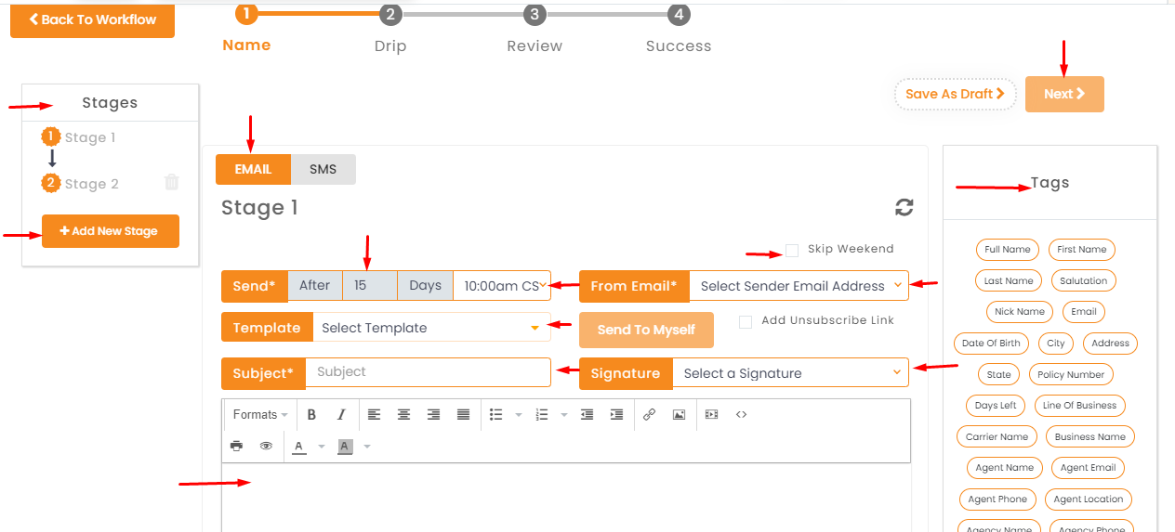The width and height of the screenshot is (1175, 532).
Task: Increase indent in the editor
Action: pyautogui.click(x=616, y=414)
